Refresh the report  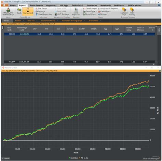[x=103, y=14]
